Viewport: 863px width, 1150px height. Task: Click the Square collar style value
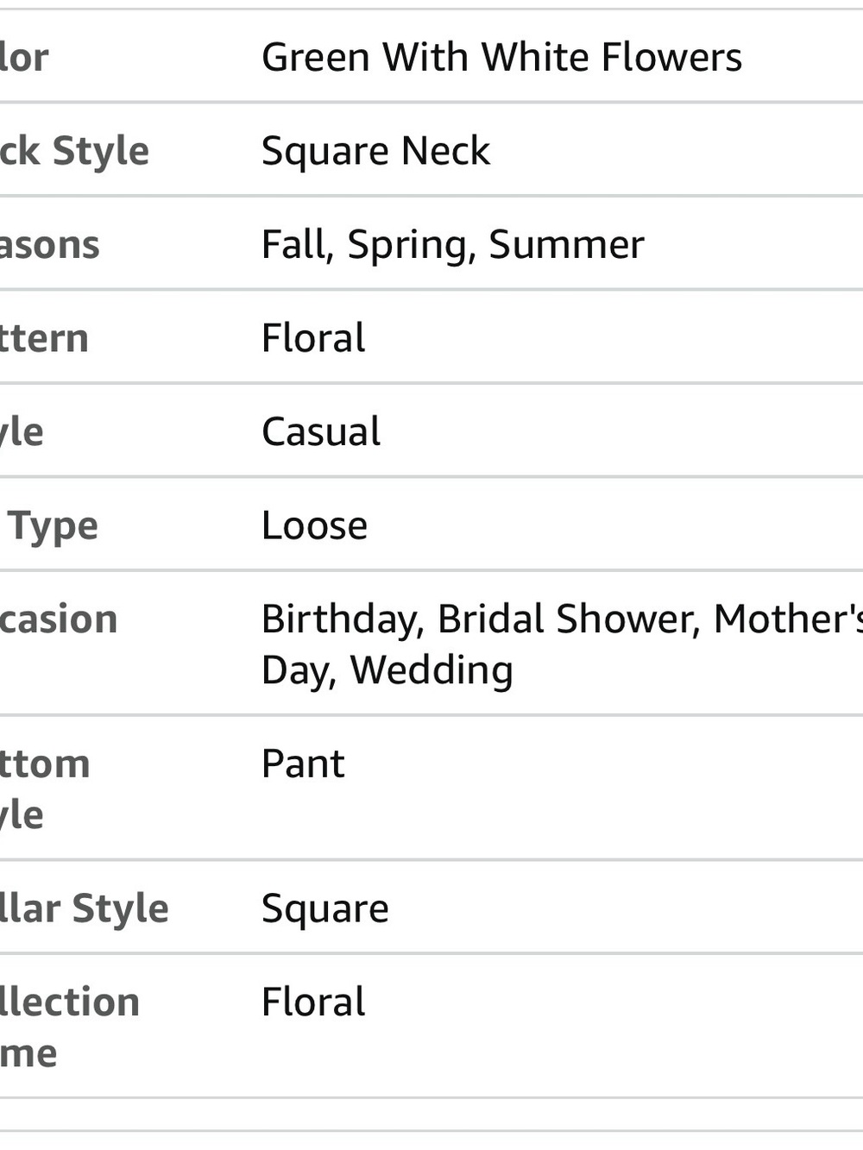coord(325,910)
